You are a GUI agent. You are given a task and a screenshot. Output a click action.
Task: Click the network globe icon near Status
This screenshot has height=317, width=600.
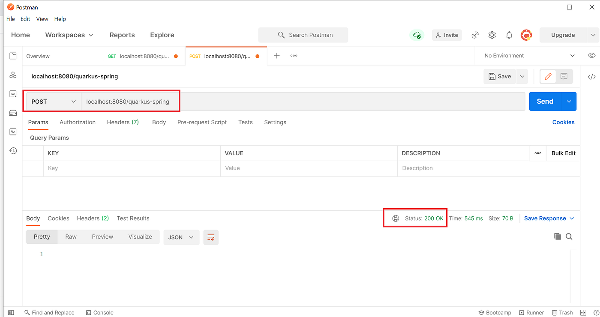pos(396,218)
